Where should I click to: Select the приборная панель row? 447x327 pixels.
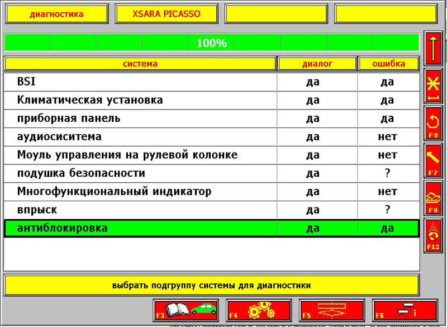click(212, 119)
